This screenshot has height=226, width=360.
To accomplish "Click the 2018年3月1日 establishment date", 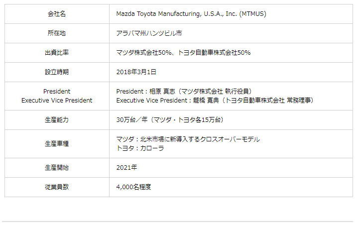I will coord(136,72).
